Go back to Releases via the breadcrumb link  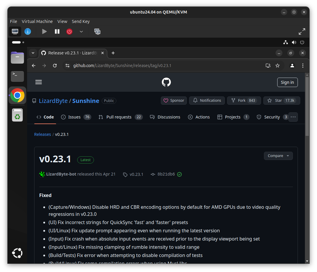tap(42, 134)
